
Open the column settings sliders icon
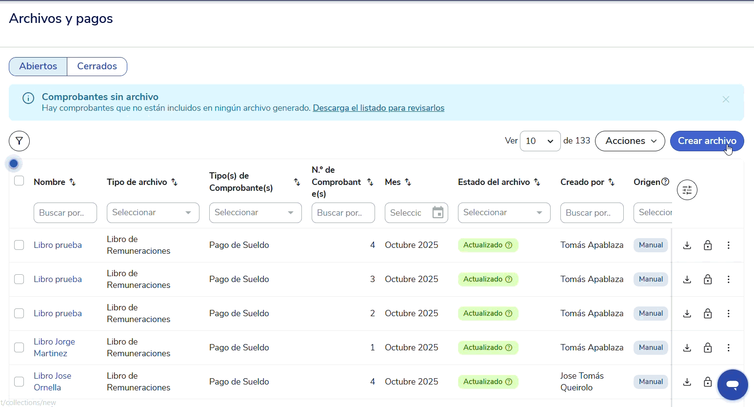(x=687, y=190)
